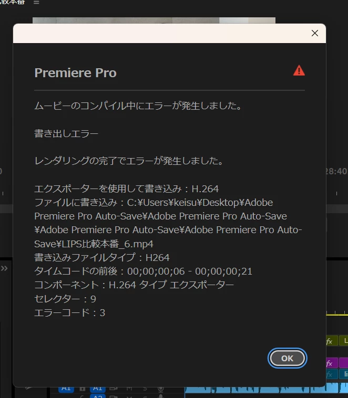Click the red warning triangle icon
Image resolution: width=348 pixels, height=398 pixels.
tap(299, 70)
